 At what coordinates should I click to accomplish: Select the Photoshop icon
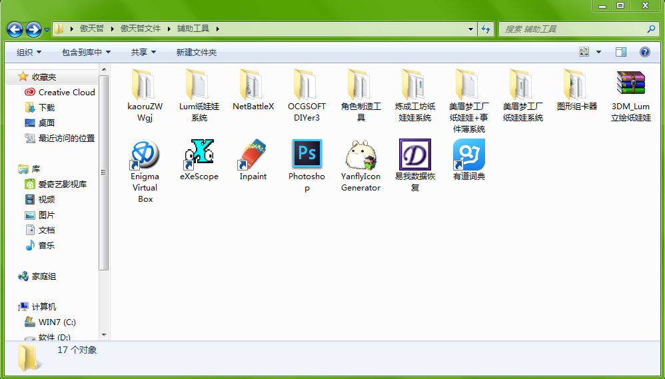click(x=307, y=155)
